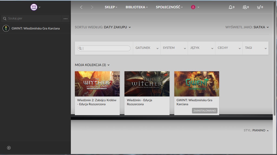Open the GOG.com logo menu

pyautogui.click(x=34, y=7)
